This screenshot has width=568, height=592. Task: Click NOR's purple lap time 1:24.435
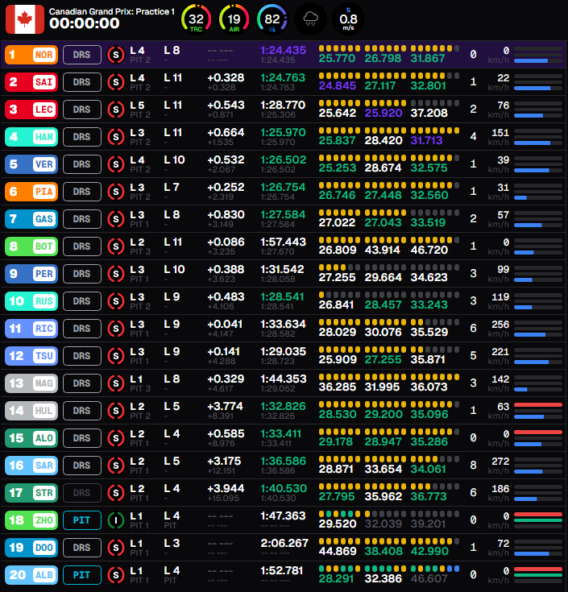point(284,50)
